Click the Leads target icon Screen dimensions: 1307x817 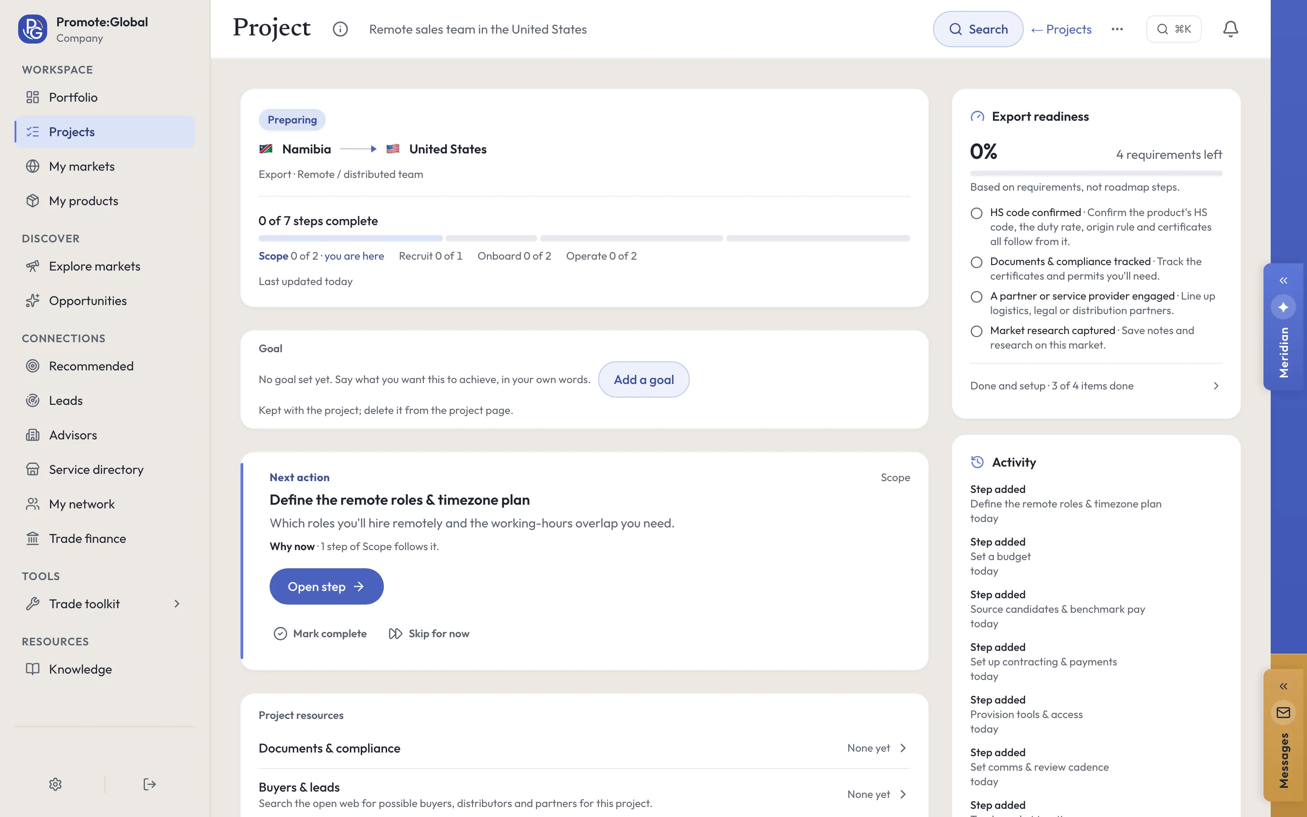coord(33,400)
